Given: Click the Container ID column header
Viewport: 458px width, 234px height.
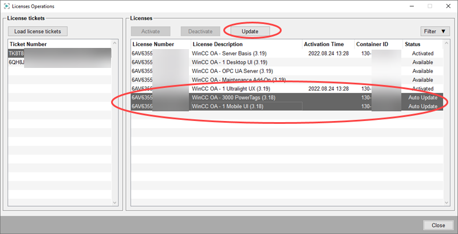Looking at the screenshot, I should 379,45.
